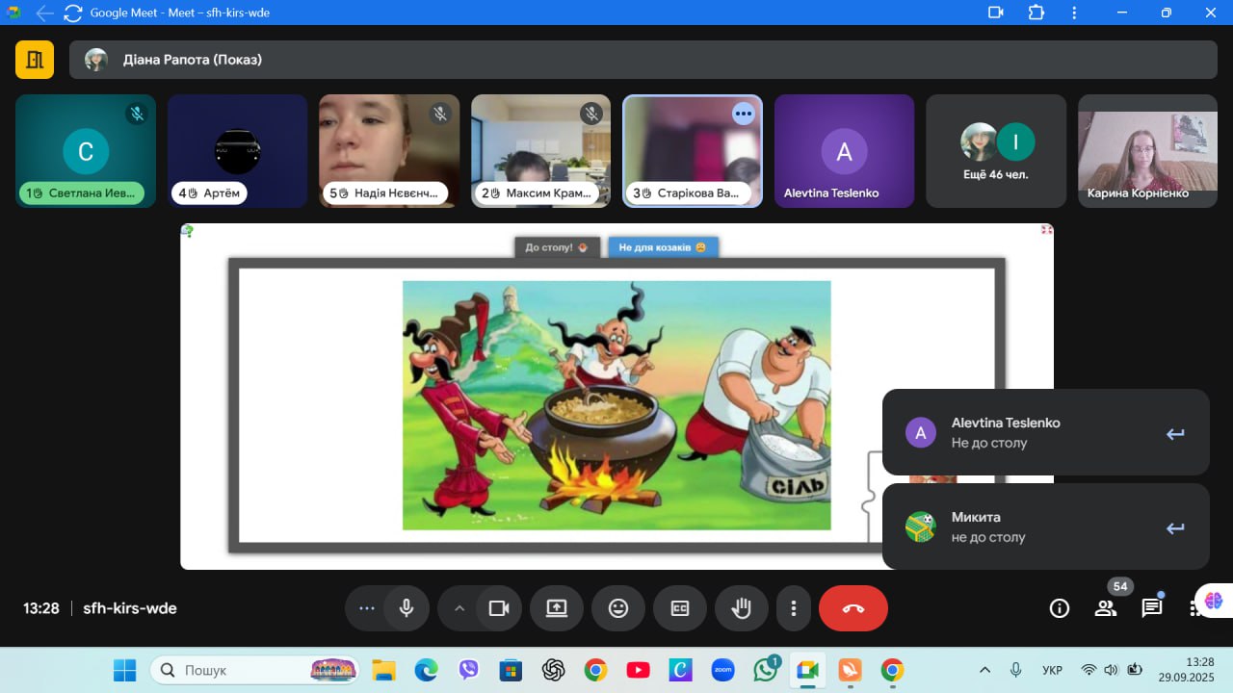Toggle closed captions (CC)
Screen dimensions: 1233x693
(680, 608)
